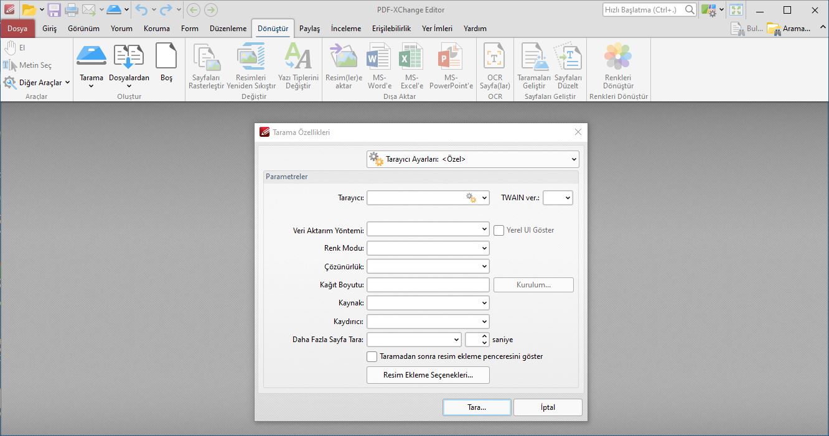Switch to the Yorum tab
Image resolution: width=829 pixels, height=436 pixels.
(121, 28)
